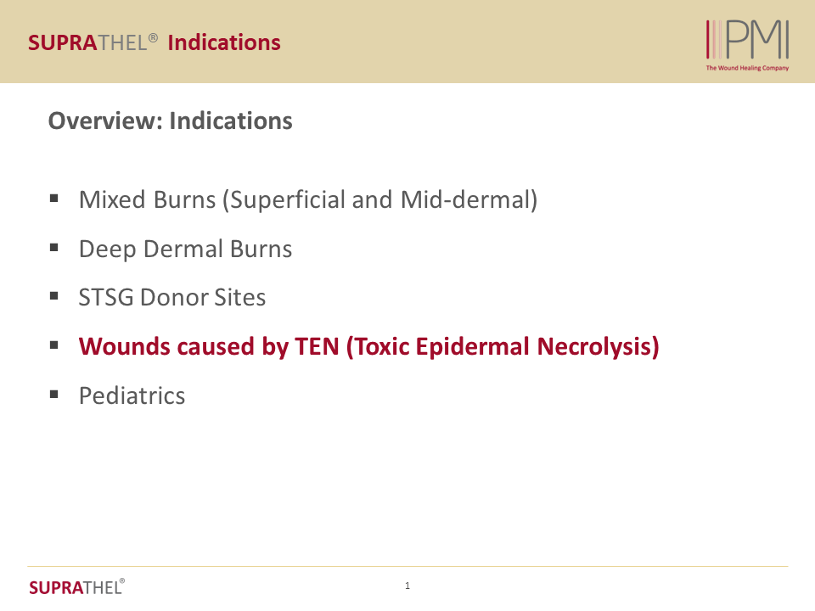Screen dimensions: 815x611
Task: Select the bullet marker beside the TEN wounds item
Action: click(54, 345)
